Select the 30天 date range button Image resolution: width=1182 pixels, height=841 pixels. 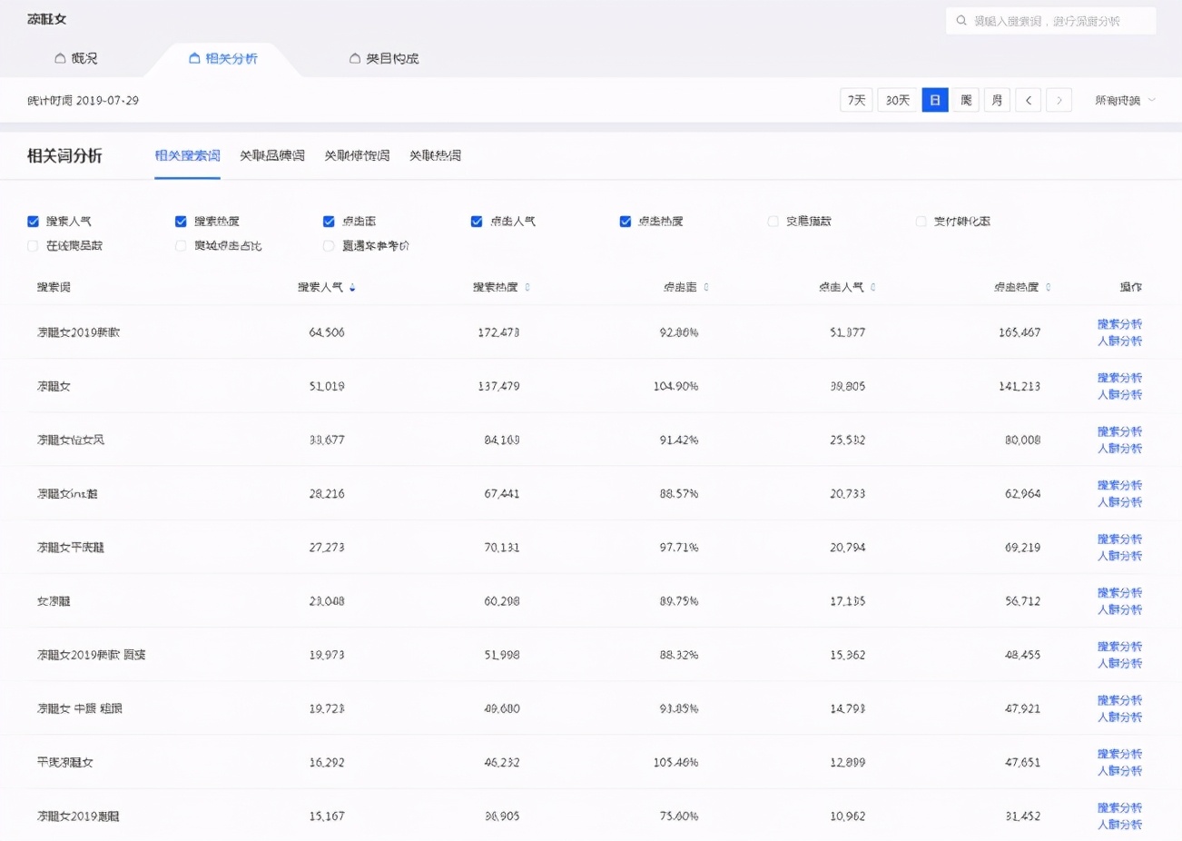[x=898, y=100]
